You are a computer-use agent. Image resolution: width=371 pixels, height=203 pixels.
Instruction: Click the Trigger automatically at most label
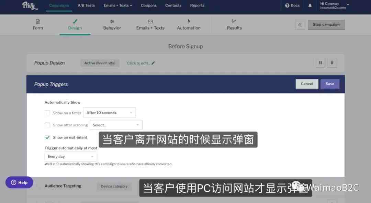pos(71,148)
